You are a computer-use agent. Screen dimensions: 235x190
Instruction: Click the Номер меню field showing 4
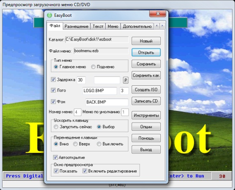[78, 112]
